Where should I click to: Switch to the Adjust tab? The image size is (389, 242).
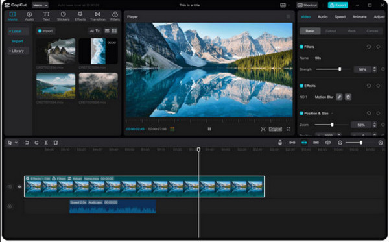(379, 17)
